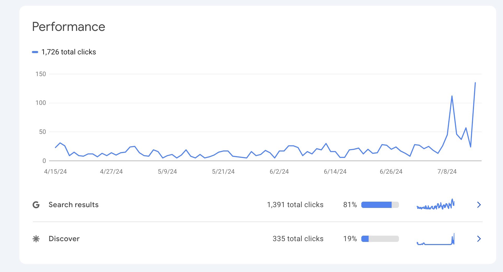This screenshot has width=503, height=272.
Task: Click the Search results sparkline thumbnail
Action: [436, 204]
